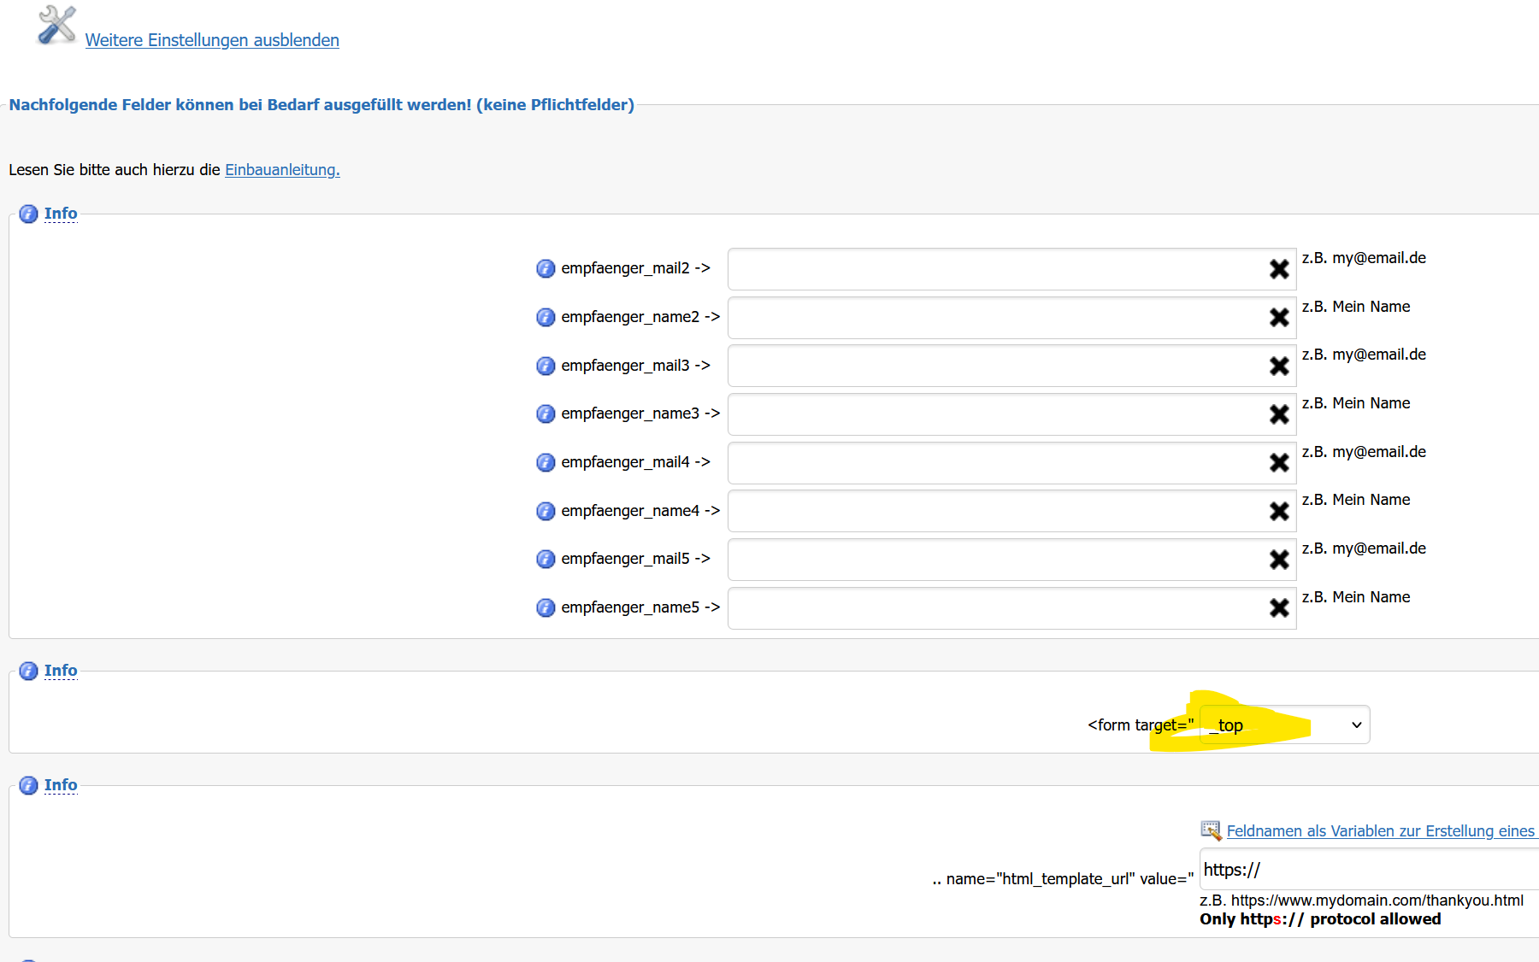Screen dimensions: 1539x962
Task: Clear the empfaenger_mail3 field with X
Action: click(x=1278, y=367)
